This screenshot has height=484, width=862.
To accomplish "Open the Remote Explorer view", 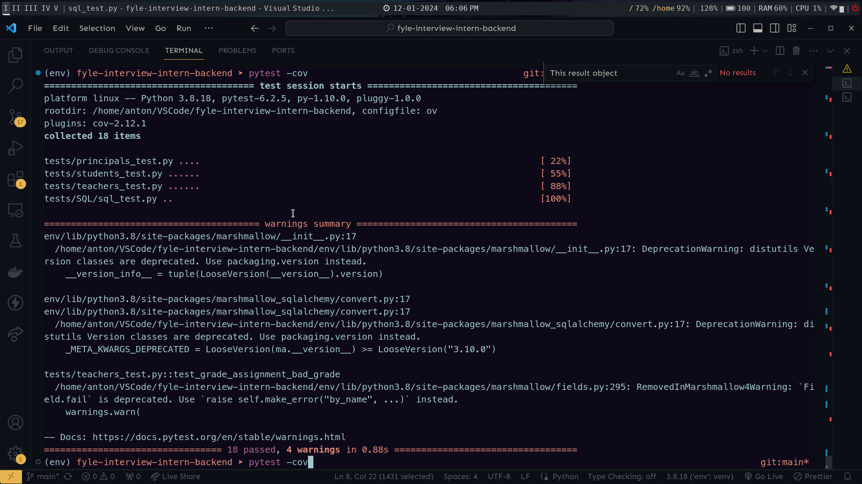I will pyautogui.click(x=15, y=210).
